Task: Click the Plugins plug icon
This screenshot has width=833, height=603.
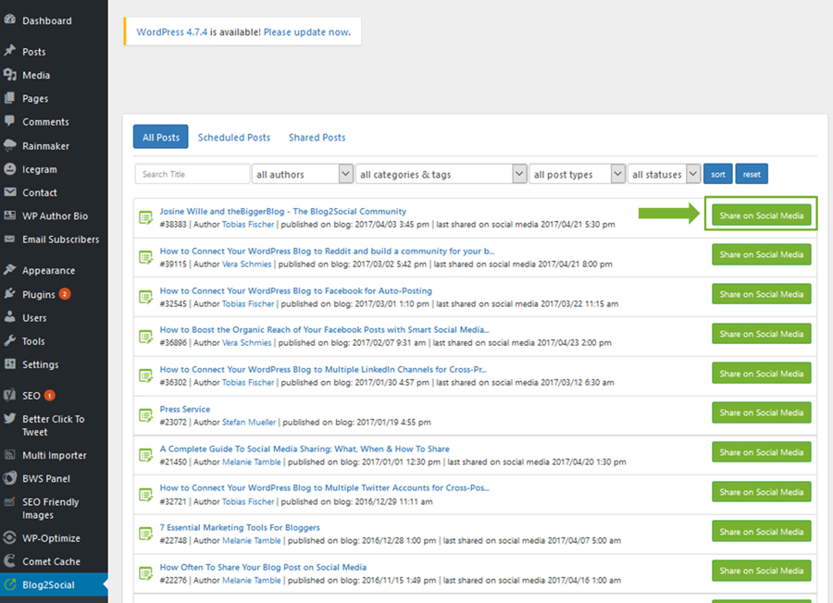Action: pyautogui.click(x=9, y=293)
